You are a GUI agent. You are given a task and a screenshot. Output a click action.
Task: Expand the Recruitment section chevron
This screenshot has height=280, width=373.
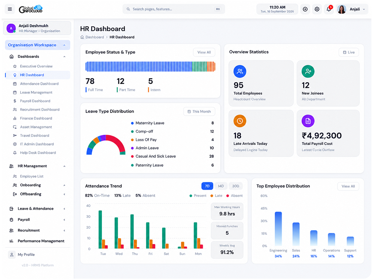click(64, 231)
